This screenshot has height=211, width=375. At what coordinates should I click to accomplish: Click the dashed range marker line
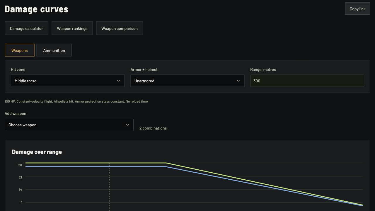pos(110,188)
